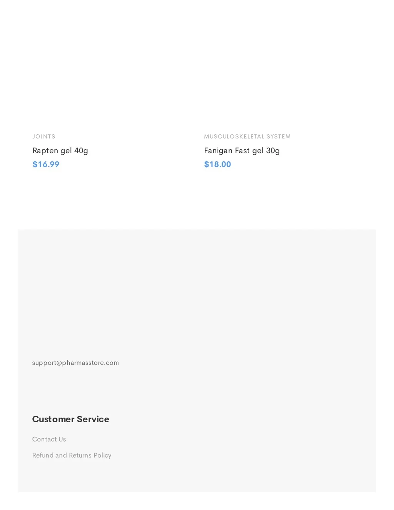The height and width of the screenshot is (510, 394).
Task: Click the category label above Fanigan Fast gel
Action: point(247,137)
